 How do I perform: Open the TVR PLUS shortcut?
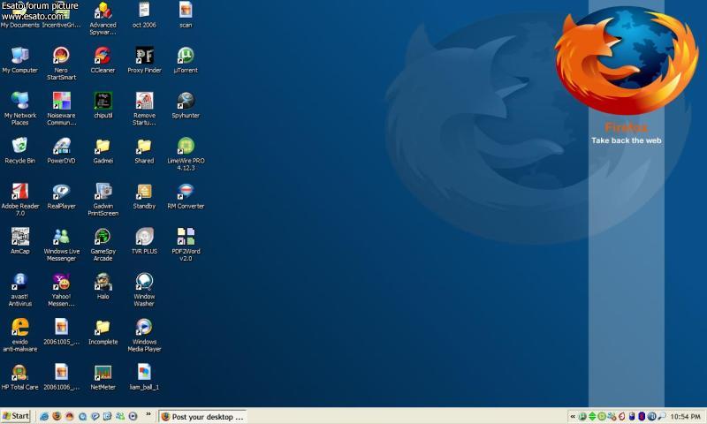pyautogui.click(x=144, y=240)
